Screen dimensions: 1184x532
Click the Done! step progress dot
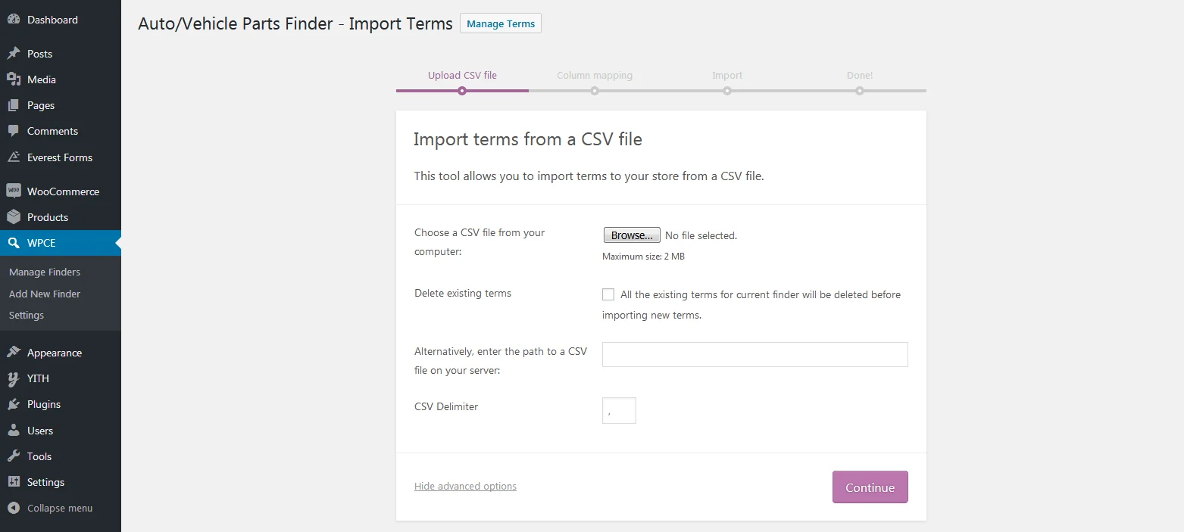[860, 91]
